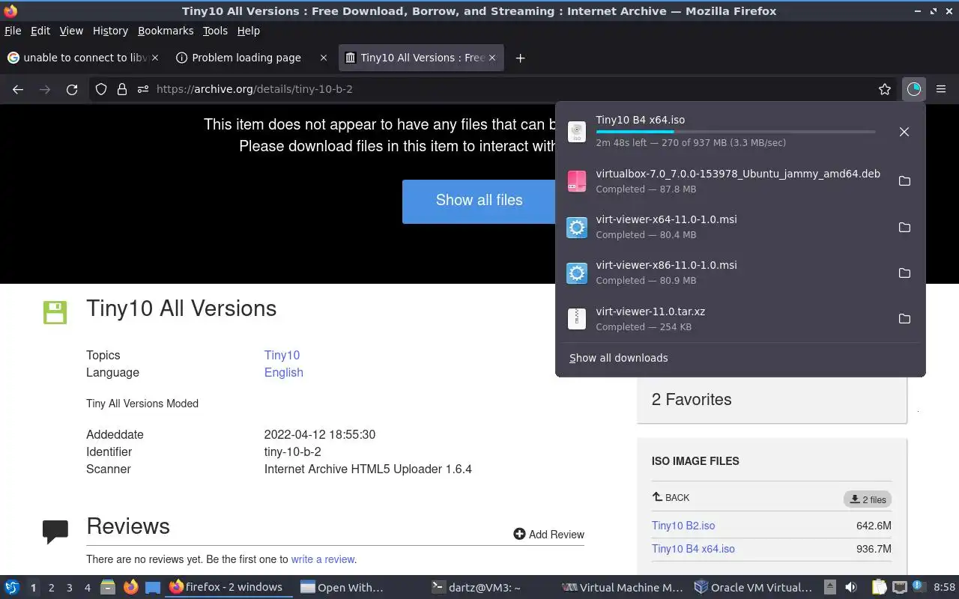Select 'firefox - 2 windows' taskbar item

point(229,588)
